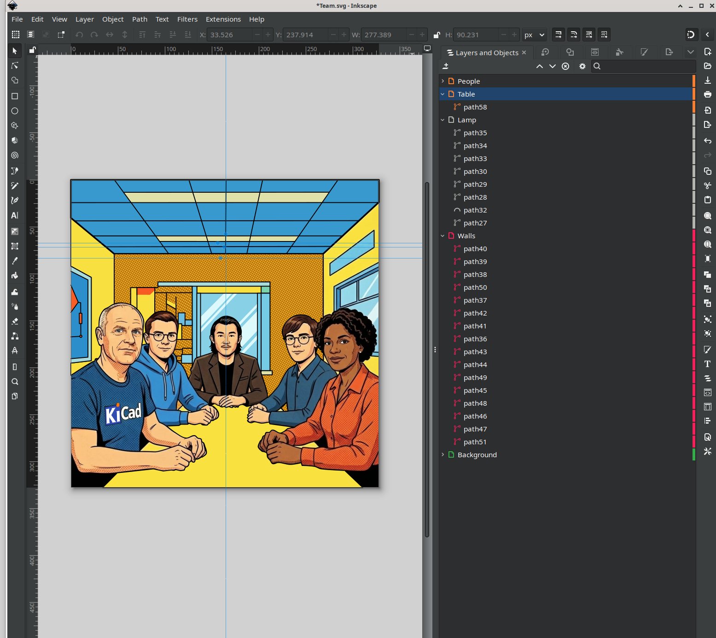Select path58 in the Table layer

pos(475,107)
